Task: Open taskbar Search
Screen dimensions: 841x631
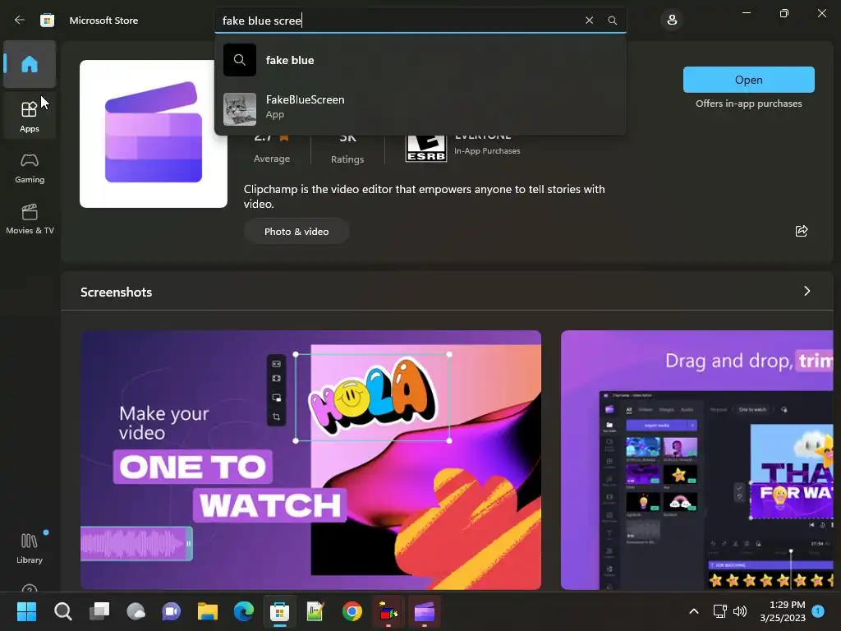Action: [x=62, y=611]
